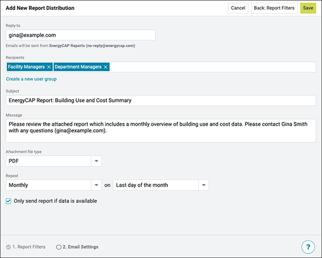This screenshot has height=258, width=322.
Task: Select the Email Settings step radio circle
Action: pyautogui.click(x=59, y=247)
